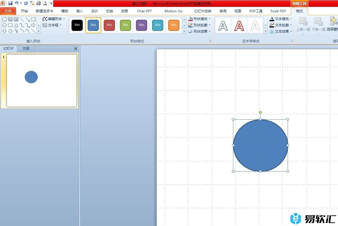Click the 文本框 (Text Box) button
Image resolution: width=338 pixels, height=226 pixels.
coord(52,25)
